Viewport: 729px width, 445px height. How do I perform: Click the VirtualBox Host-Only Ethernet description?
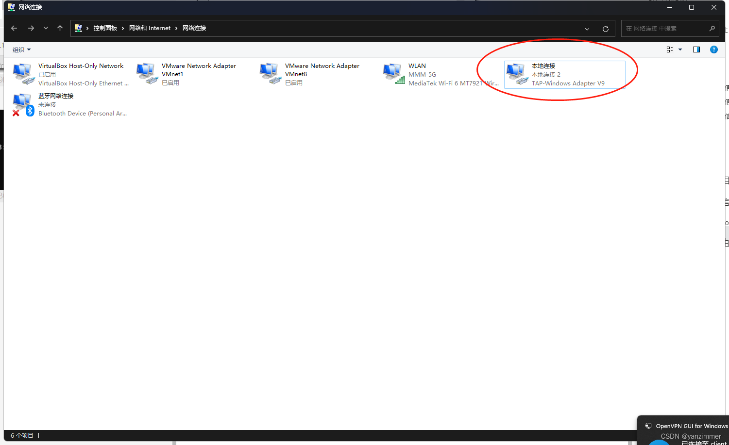click(x=84, y=83)
